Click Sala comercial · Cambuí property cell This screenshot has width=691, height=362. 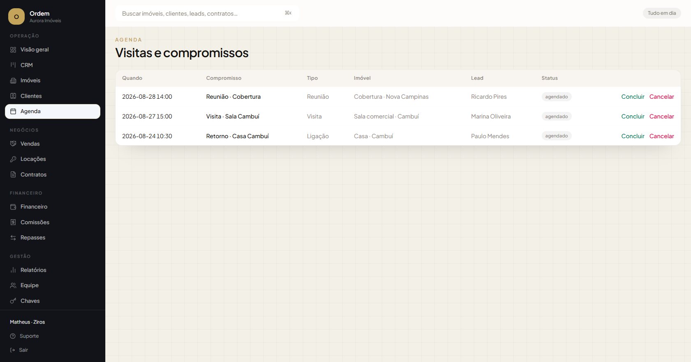[386, 116]
